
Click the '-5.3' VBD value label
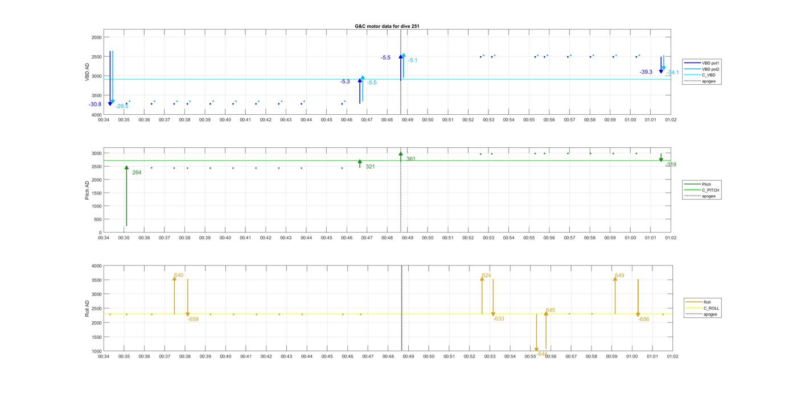tap(345, 82)
